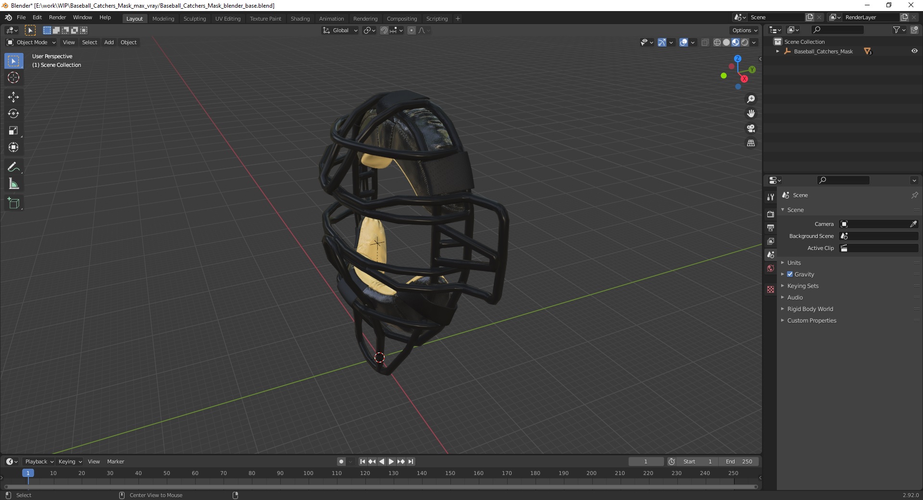Click the current frame field

(x=646, y=462)
